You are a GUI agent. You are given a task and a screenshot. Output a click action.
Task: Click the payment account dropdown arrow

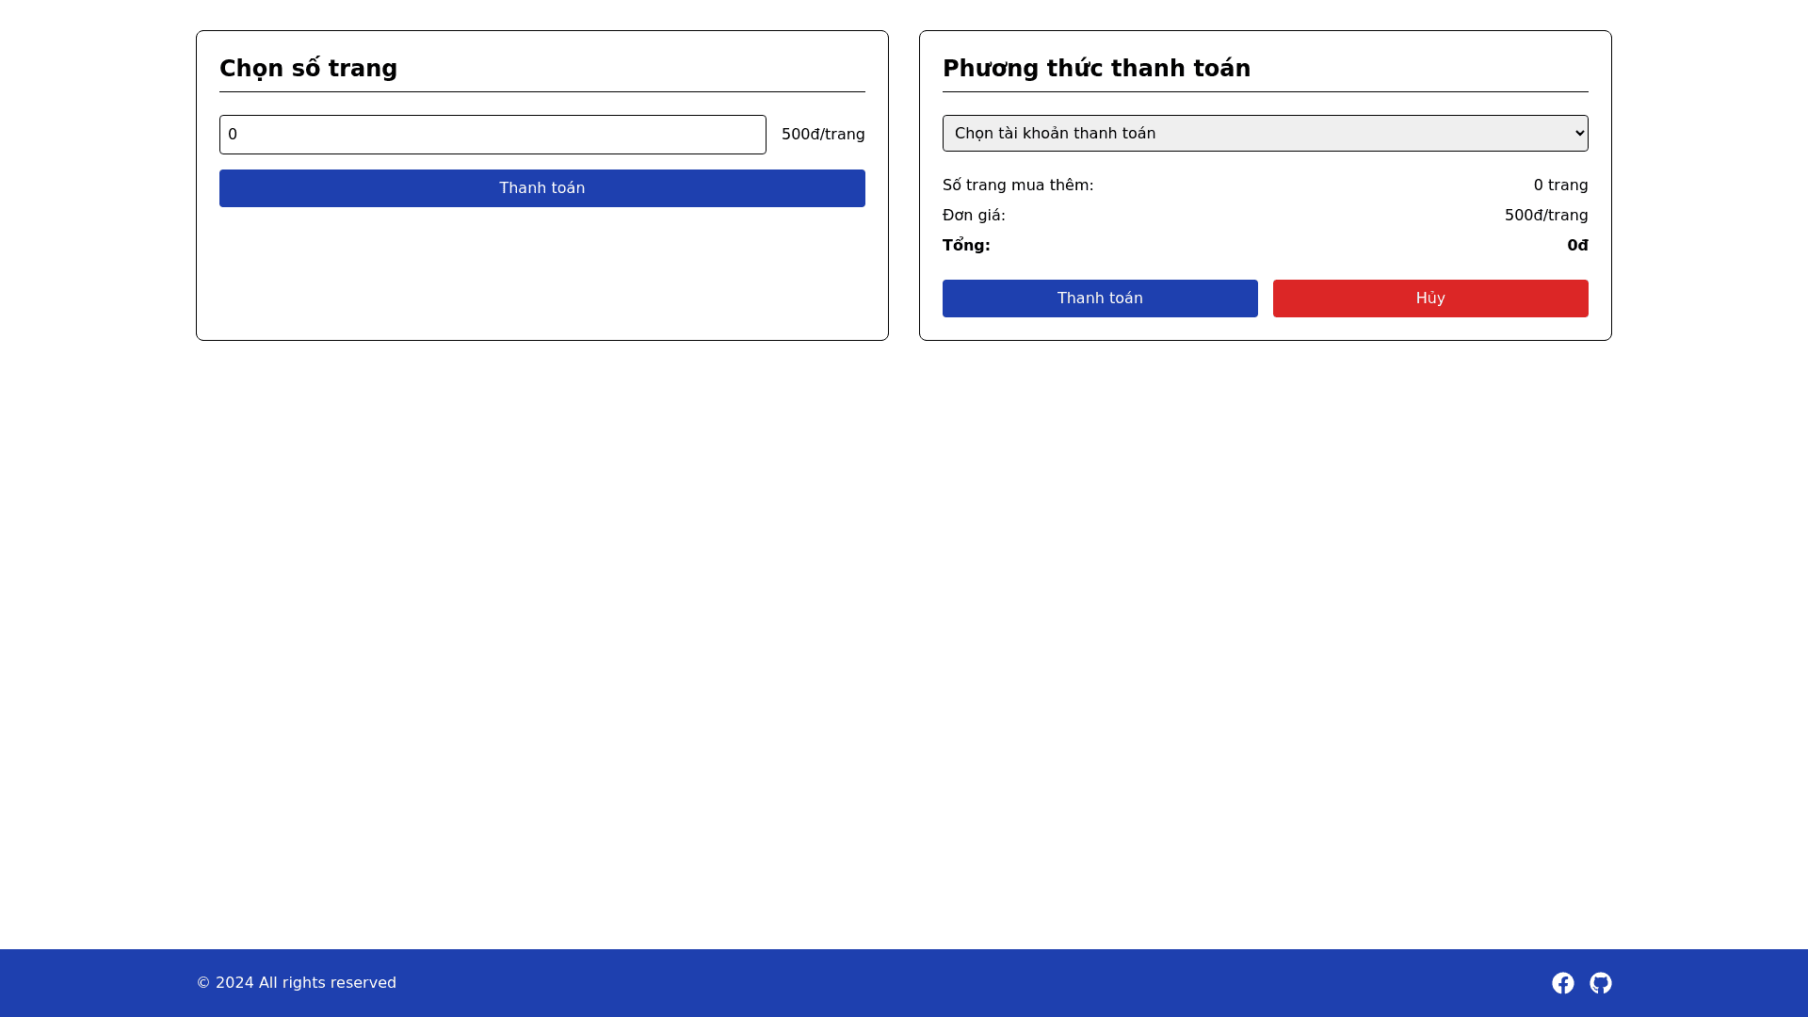[x=1579, y=134]
